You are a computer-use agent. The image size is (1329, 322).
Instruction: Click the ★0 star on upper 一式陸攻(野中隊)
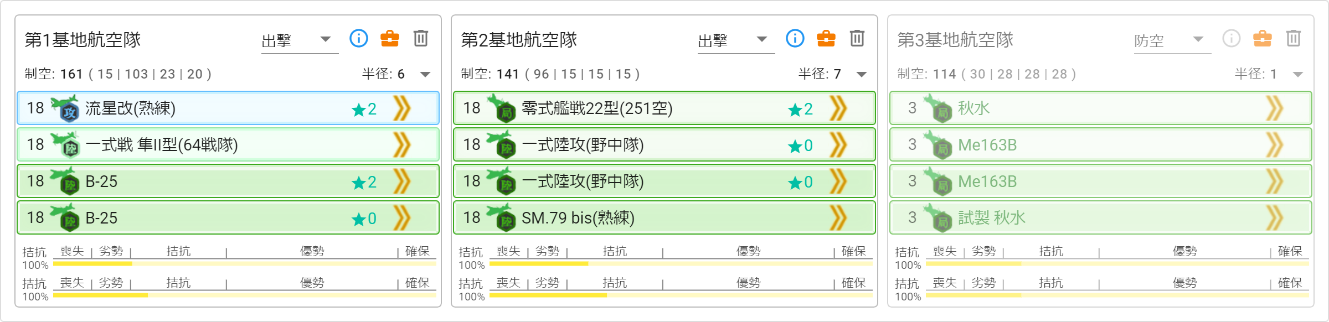coord(800,146)
